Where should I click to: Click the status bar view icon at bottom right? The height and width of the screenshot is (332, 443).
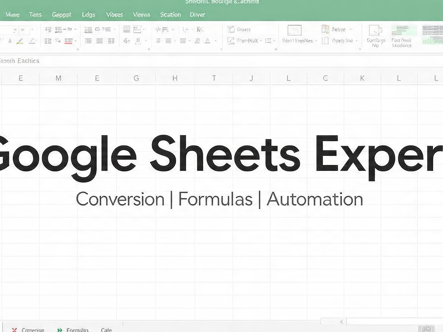pos(426,328)
